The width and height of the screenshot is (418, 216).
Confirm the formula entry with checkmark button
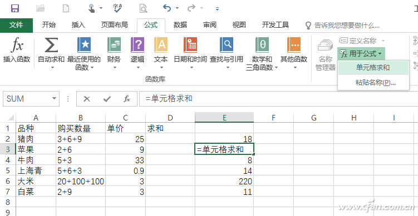(x=107, y=99)
